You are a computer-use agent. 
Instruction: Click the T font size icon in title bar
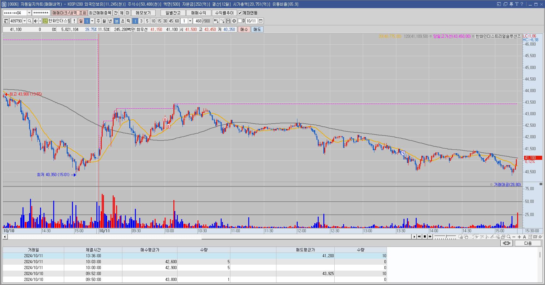517,4
